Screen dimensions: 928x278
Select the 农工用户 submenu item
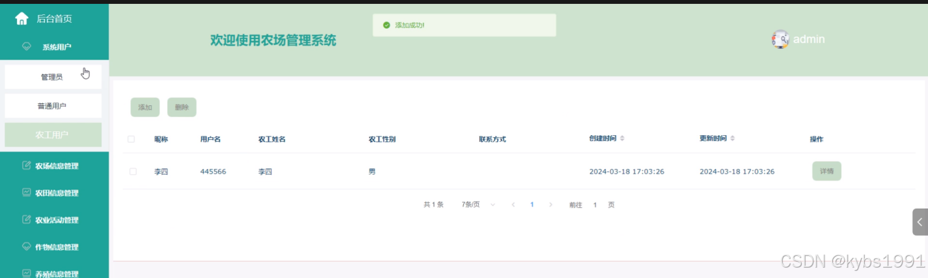point(53,135)
